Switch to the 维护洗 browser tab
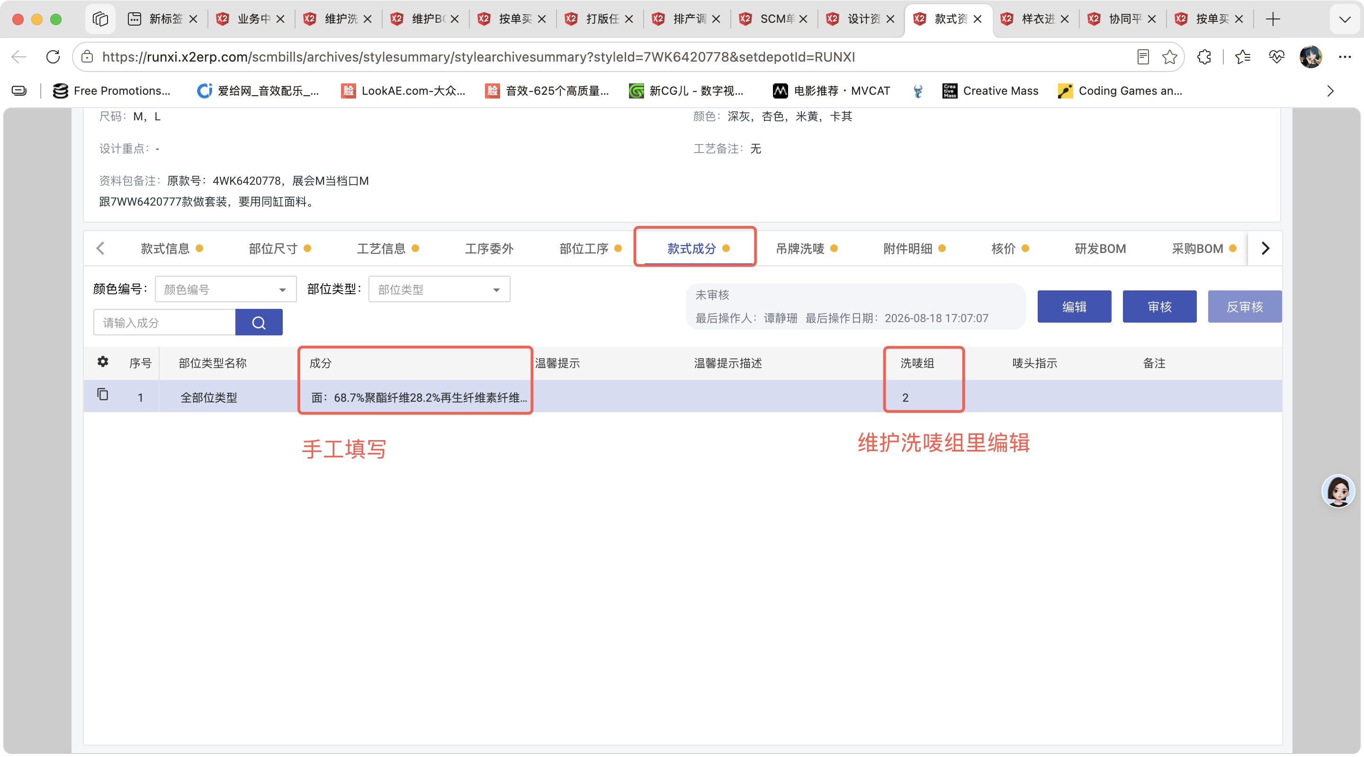Image resolution: width=1364 pixels, height=757 pixels. (338, 19)
